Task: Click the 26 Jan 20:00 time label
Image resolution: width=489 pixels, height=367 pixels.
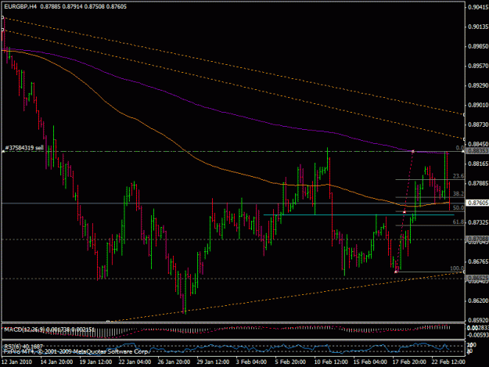Action: coord(174,362)
